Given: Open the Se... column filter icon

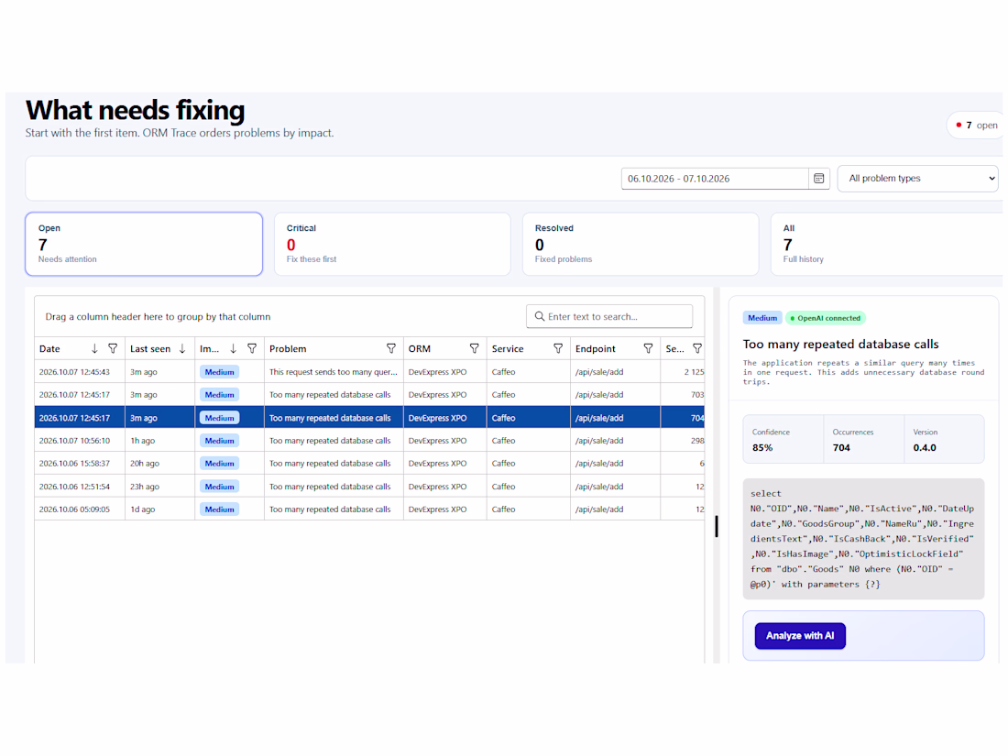Looking at the screenshot, I should pos(696,348).
